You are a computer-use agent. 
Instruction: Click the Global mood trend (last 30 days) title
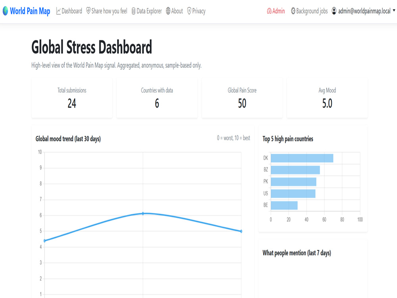click(x=68, y=139)
